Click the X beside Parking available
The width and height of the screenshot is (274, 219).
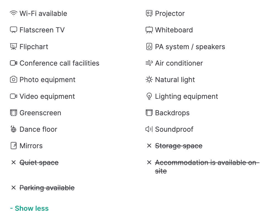pos(13,188)
